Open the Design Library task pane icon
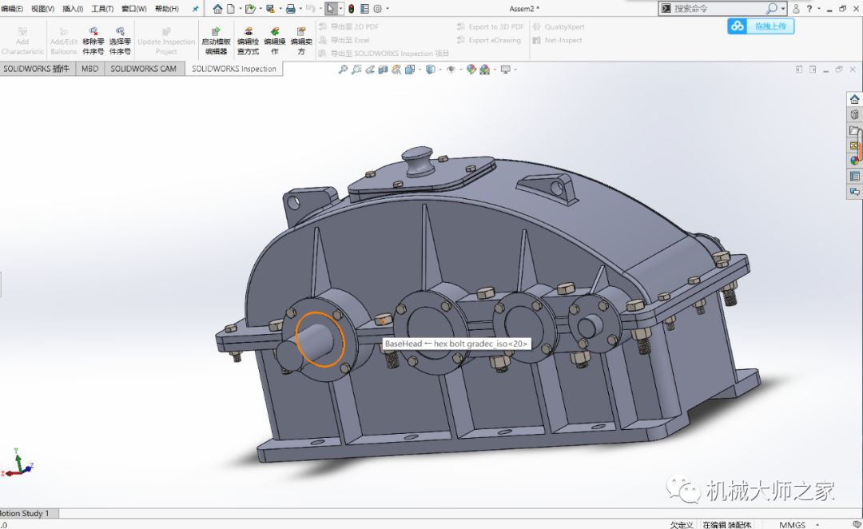 pos(854,115)
